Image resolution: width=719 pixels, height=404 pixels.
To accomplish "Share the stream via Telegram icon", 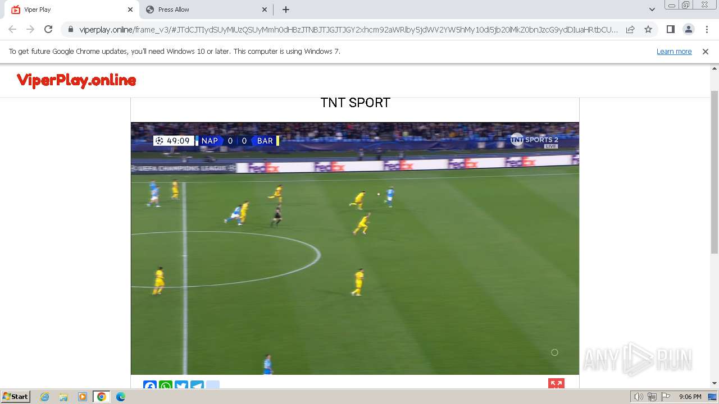I will [x=197, y=385].
